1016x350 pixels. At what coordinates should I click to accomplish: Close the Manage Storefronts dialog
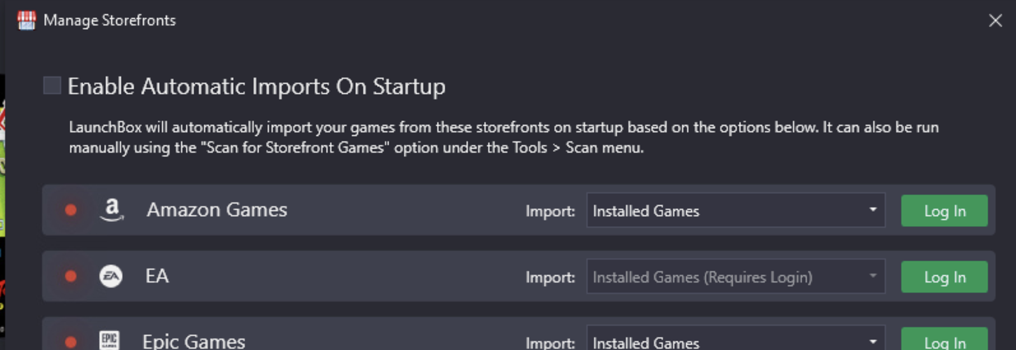click(x=995, y=20)
